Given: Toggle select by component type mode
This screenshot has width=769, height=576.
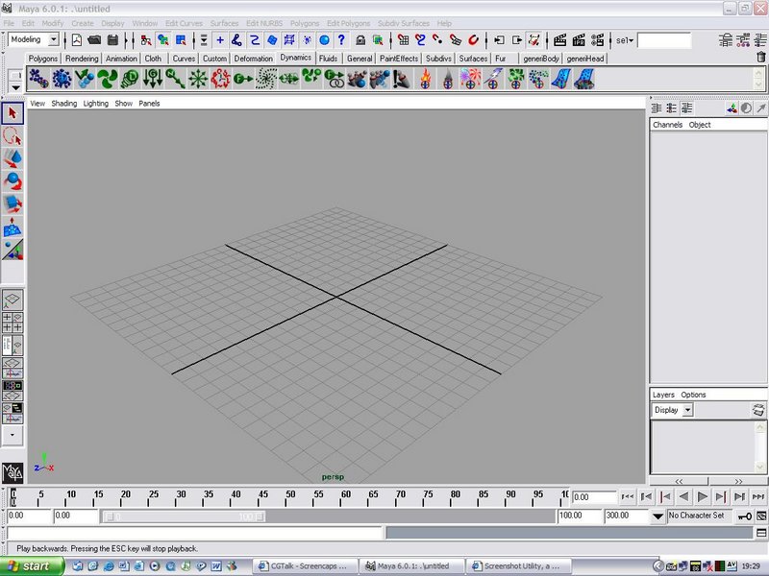Looking at the screenshot, I should point(180,40).
